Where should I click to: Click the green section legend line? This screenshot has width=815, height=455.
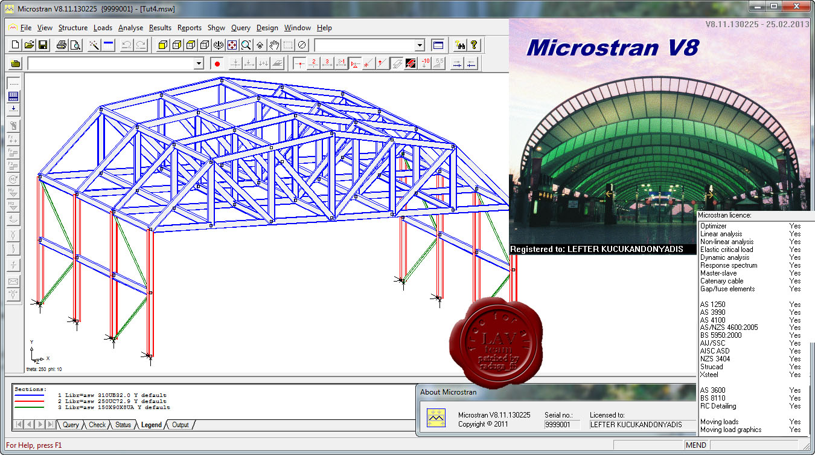coord(29,408)
